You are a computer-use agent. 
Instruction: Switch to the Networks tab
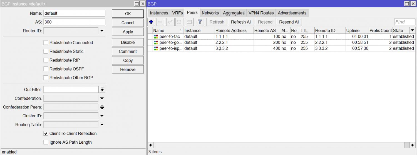coord(210,13)
